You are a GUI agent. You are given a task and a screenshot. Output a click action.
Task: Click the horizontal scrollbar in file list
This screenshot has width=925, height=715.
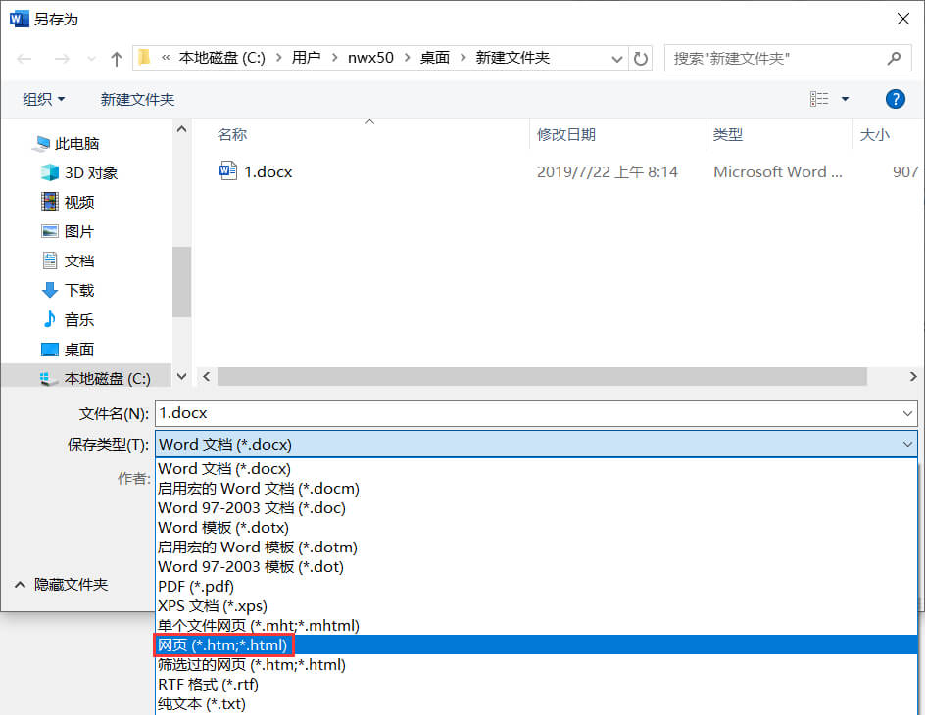pyautogui.click(x=541, y=376)
